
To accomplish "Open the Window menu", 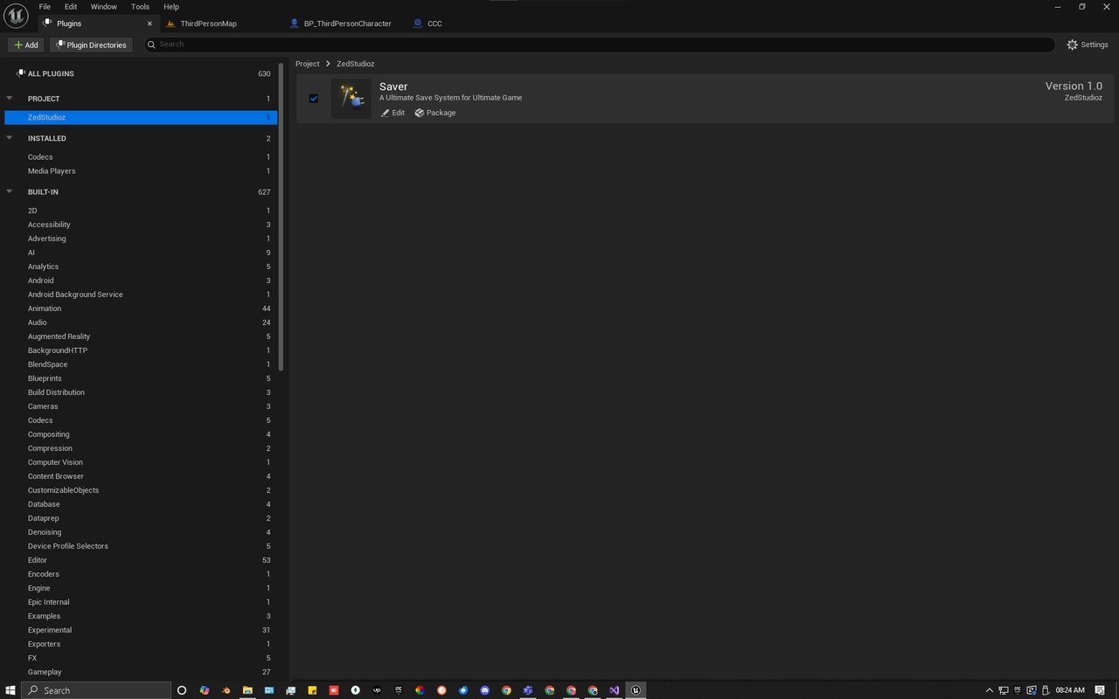I will click(x=104, y=7).
